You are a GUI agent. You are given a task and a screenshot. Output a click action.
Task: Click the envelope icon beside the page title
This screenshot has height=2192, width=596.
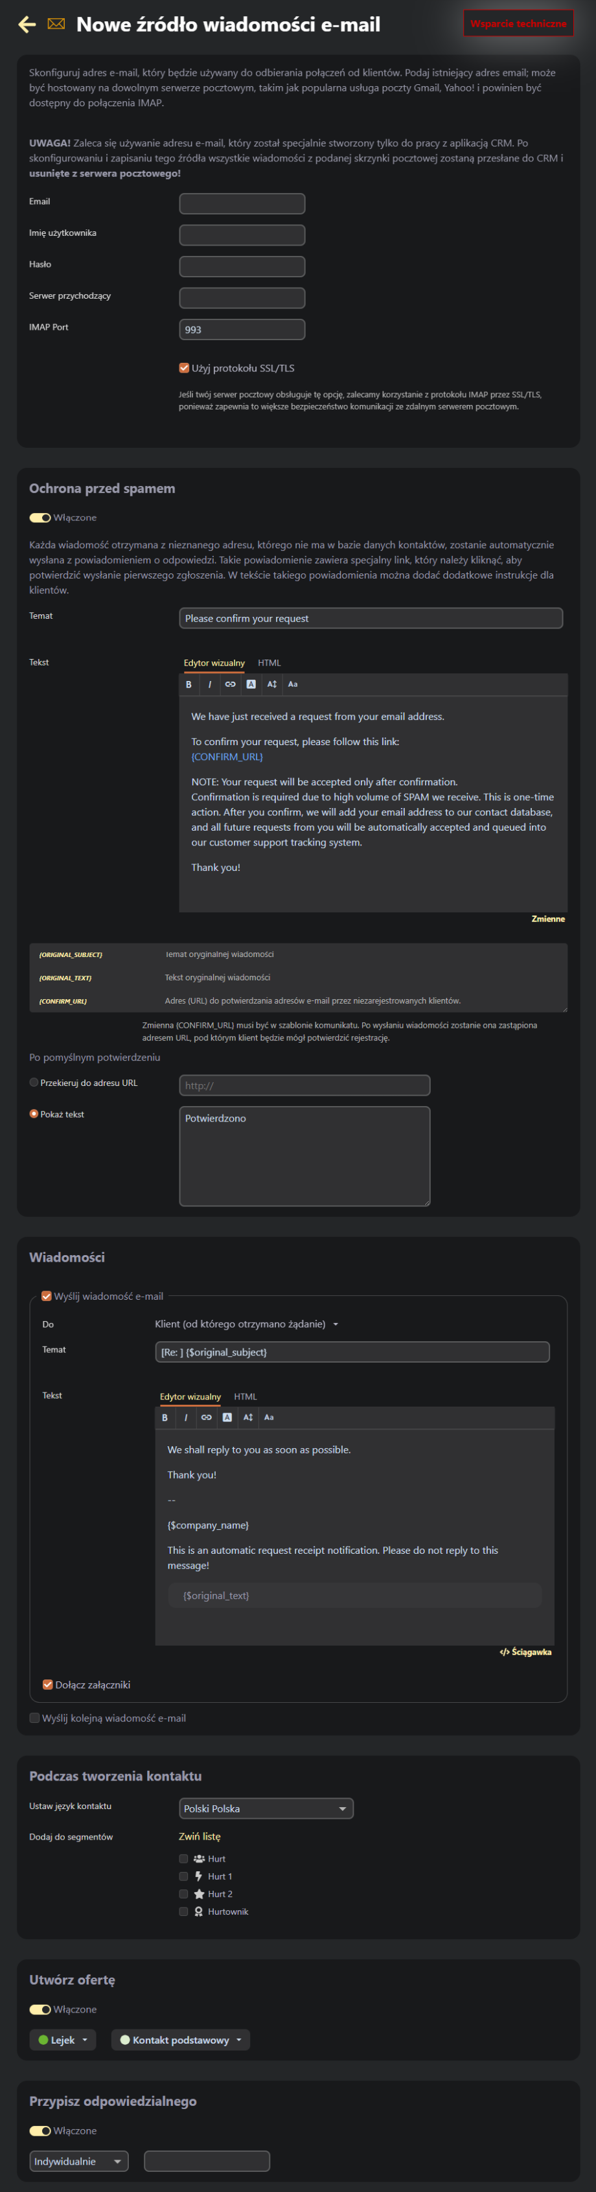click(56, 25)
